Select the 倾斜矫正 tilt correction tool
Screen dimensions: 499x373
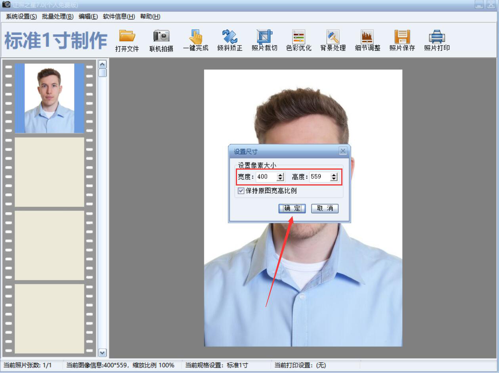(230, 37)
